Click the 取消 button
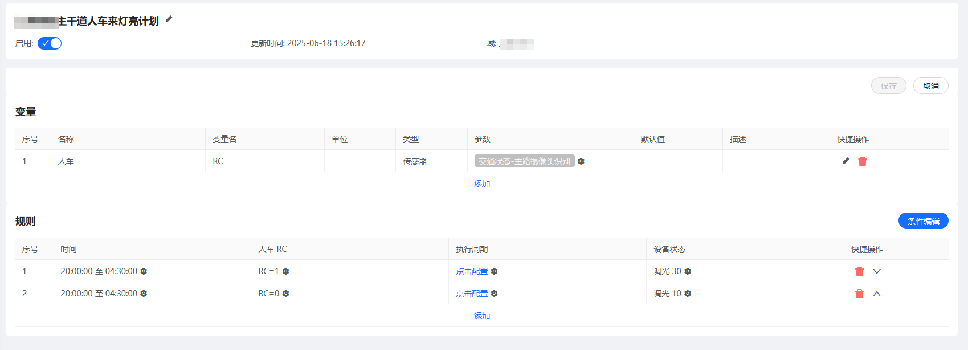Screen dimensions: 968x350 [x=930, y=86]
